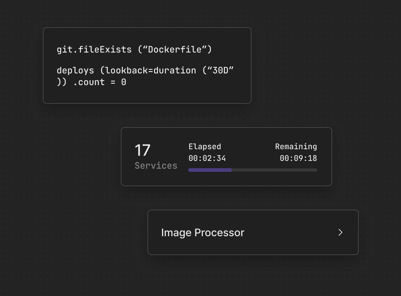Screen dimensions: 401x296
Task: Open the Image Processor label
Action: click(202, 233)
